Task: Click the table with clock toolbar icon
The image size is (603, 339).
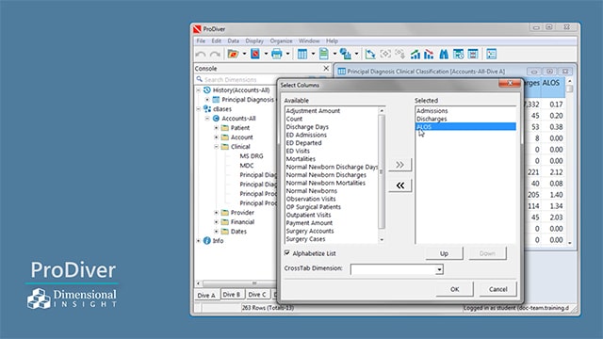Action: click(458, 55)
